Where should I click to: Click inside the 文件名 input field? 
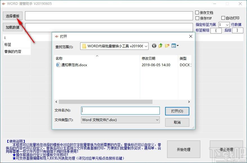(x=120, y=110)
